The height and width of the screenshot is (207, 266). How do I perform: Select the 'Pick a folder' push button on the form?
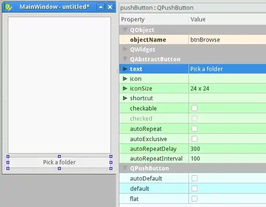[x=59, y=162]
